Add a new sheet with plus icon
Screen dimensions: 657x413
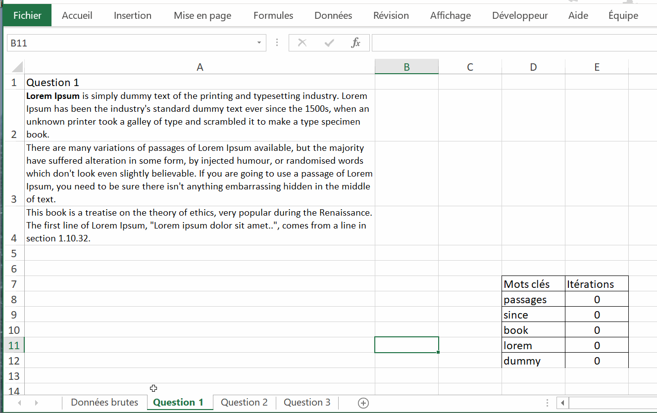[363, 403]
